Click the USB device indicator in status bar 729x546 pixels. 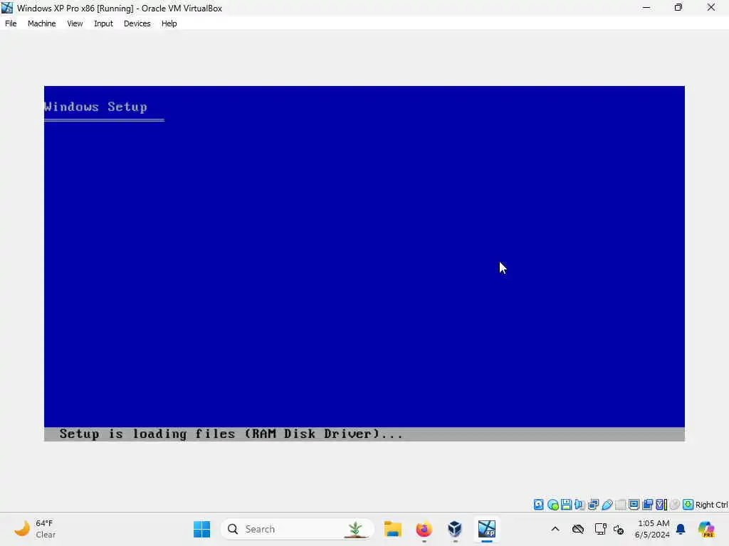(x=607, y=505)
